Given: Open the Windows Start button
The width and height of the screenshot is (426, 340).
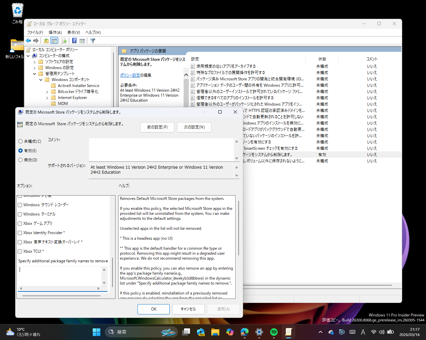Looking at the screenshot, I should click(x=97, y=332).
